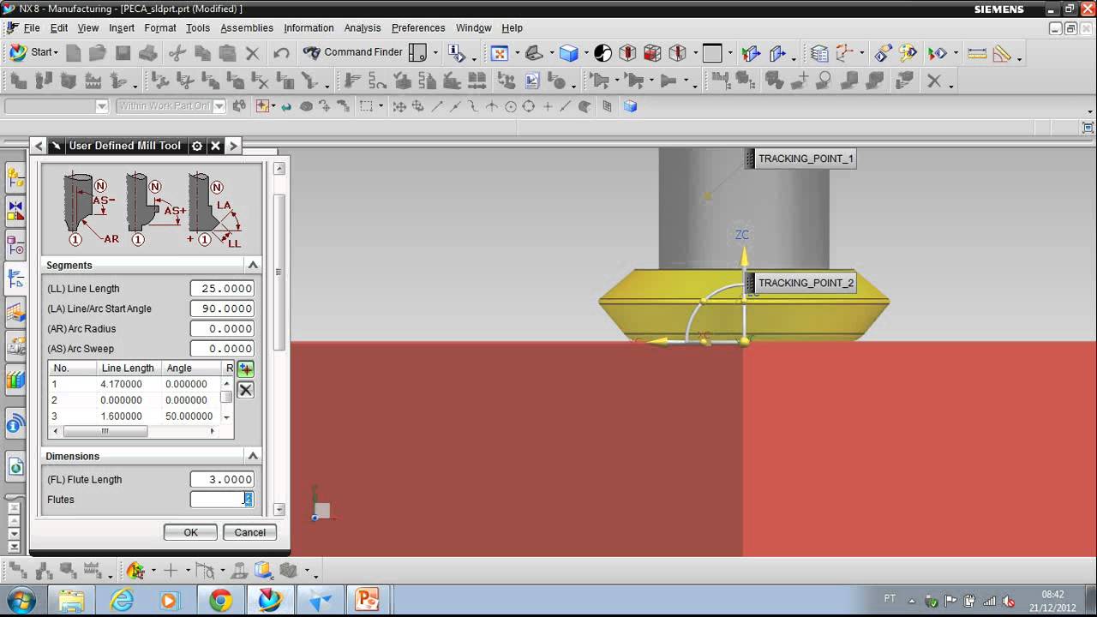Click the Measure Distance ruler icon

tap(976, 53)
